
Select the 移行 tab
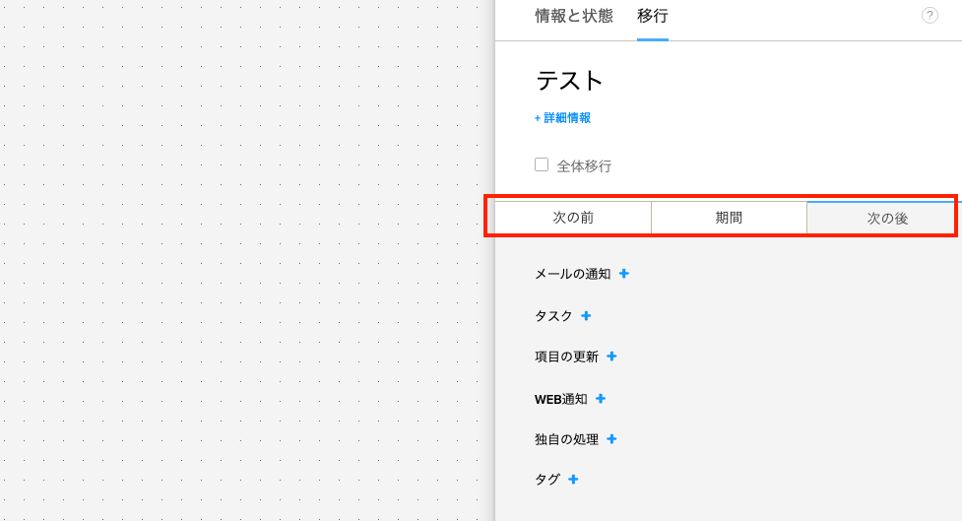(652, 16)
